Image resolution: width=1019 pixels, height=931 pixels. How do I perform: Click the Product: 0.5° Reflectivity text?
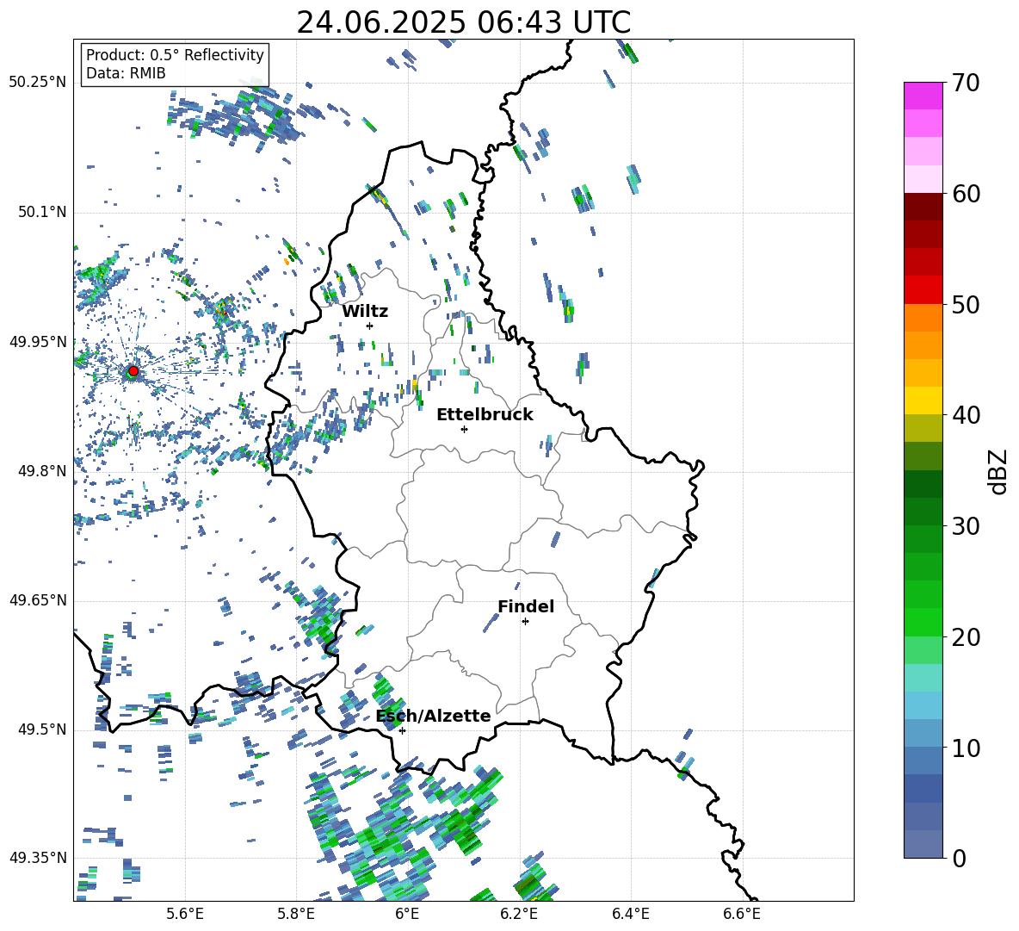[x=175, y=55]
